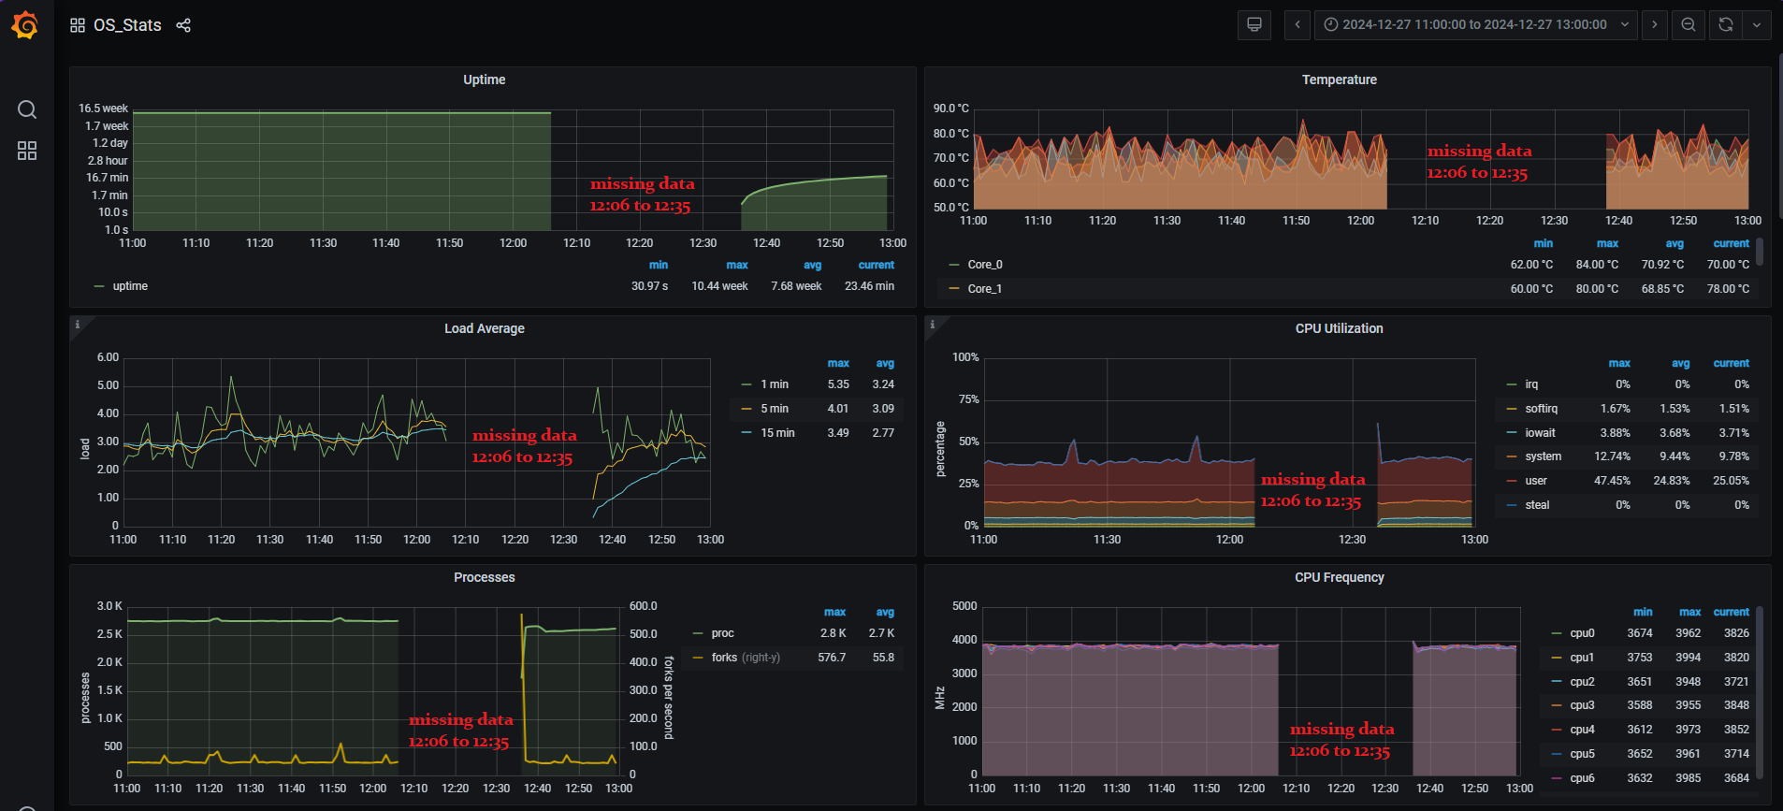Sort Uptime legend by min column
This screenshot has width=1783, height=811.
point(659,265)
